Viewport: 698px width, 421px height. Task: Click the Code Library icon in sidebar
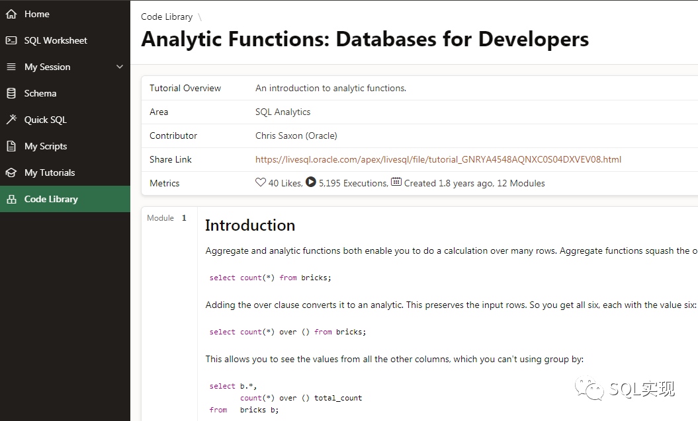coord(11,199)
